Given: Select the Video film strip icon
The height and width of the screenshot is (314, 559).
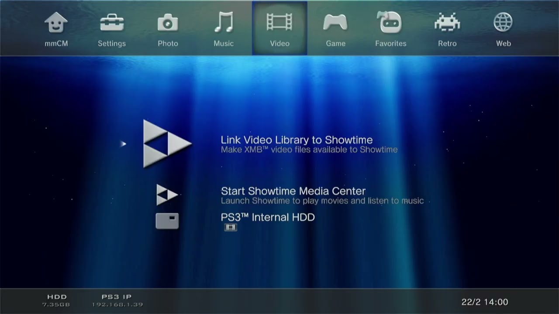Looking at the screenshot, I should [x=279, y=23].
